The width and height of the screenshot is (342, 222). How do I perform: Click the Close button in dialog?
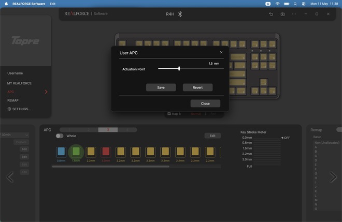(x=205, y=103)
